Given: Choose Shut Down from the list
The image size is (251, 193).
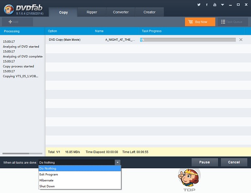Looking at the screenshot, I should (x=80, y=186).
